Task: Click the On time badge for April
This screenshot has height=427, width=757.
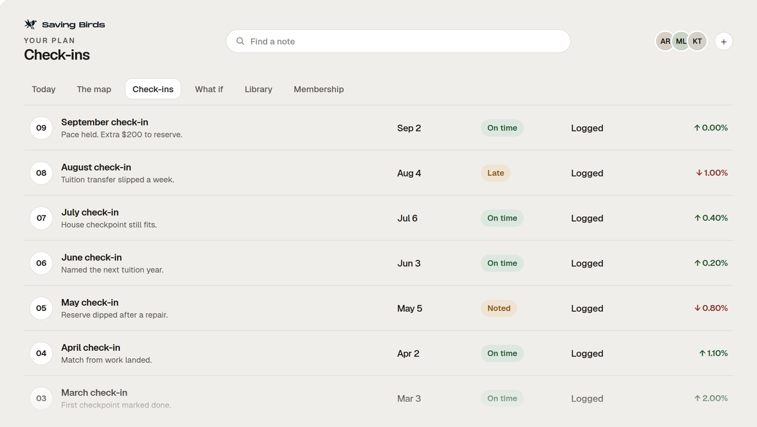Action: click(502, 353)
